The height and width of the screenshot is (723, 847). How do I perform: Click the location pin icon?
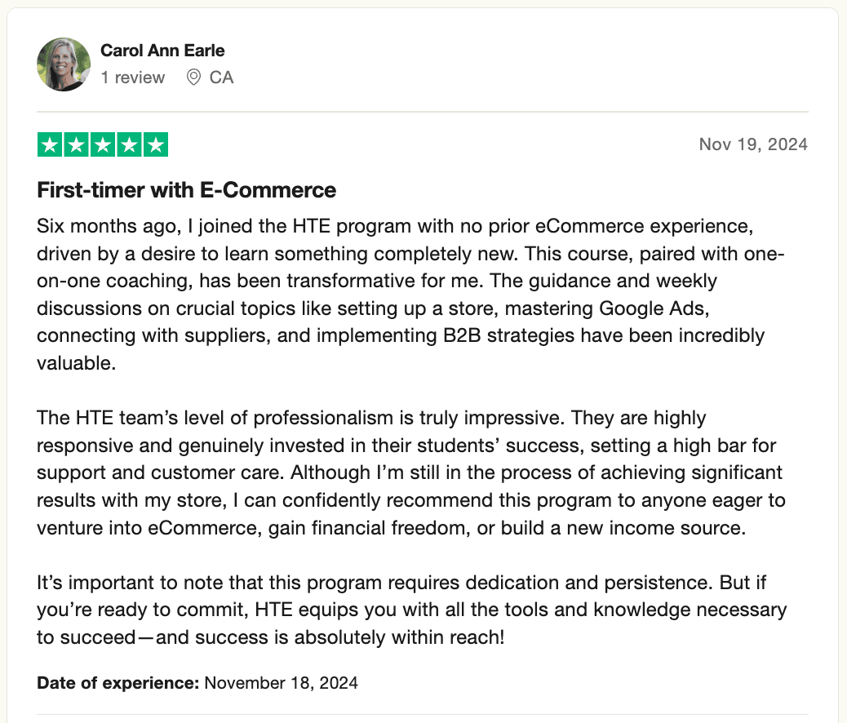193,78
